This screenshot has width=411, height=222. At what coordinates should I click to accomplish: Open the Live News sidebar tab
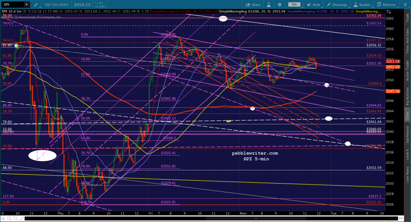tap(407, 175)
